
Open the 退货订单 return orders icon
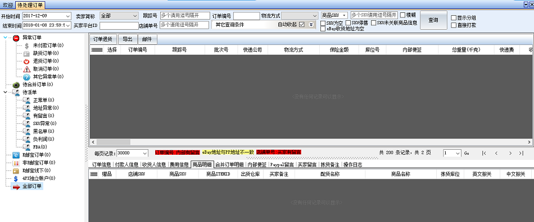pyautogui.click(x=26, y=62)
